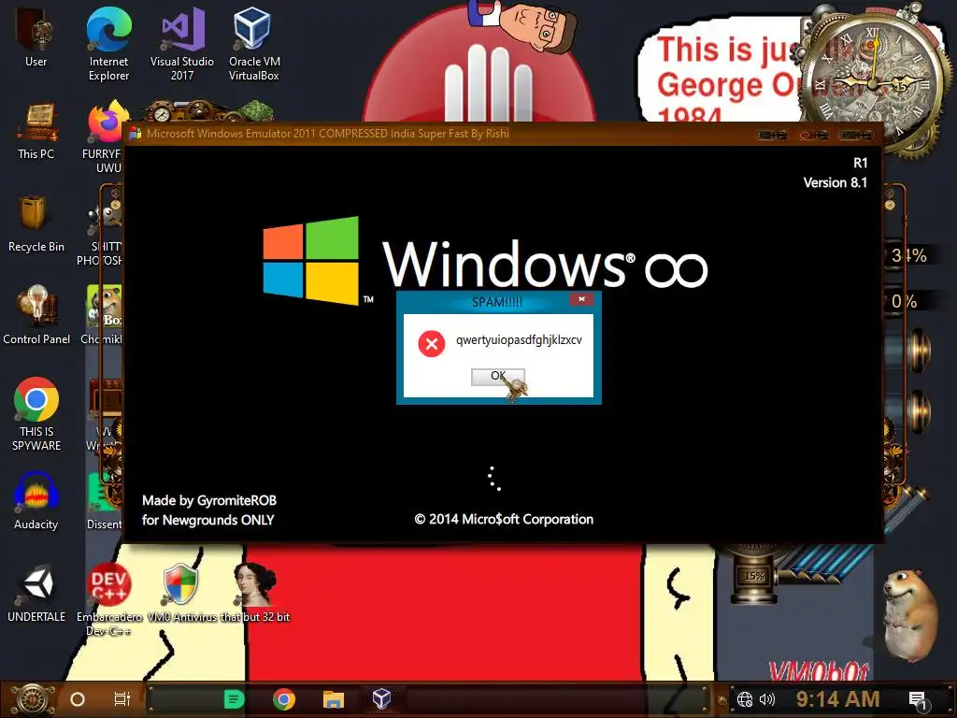
Task: Click the emulator window's title icon
Action: [135, 134]
